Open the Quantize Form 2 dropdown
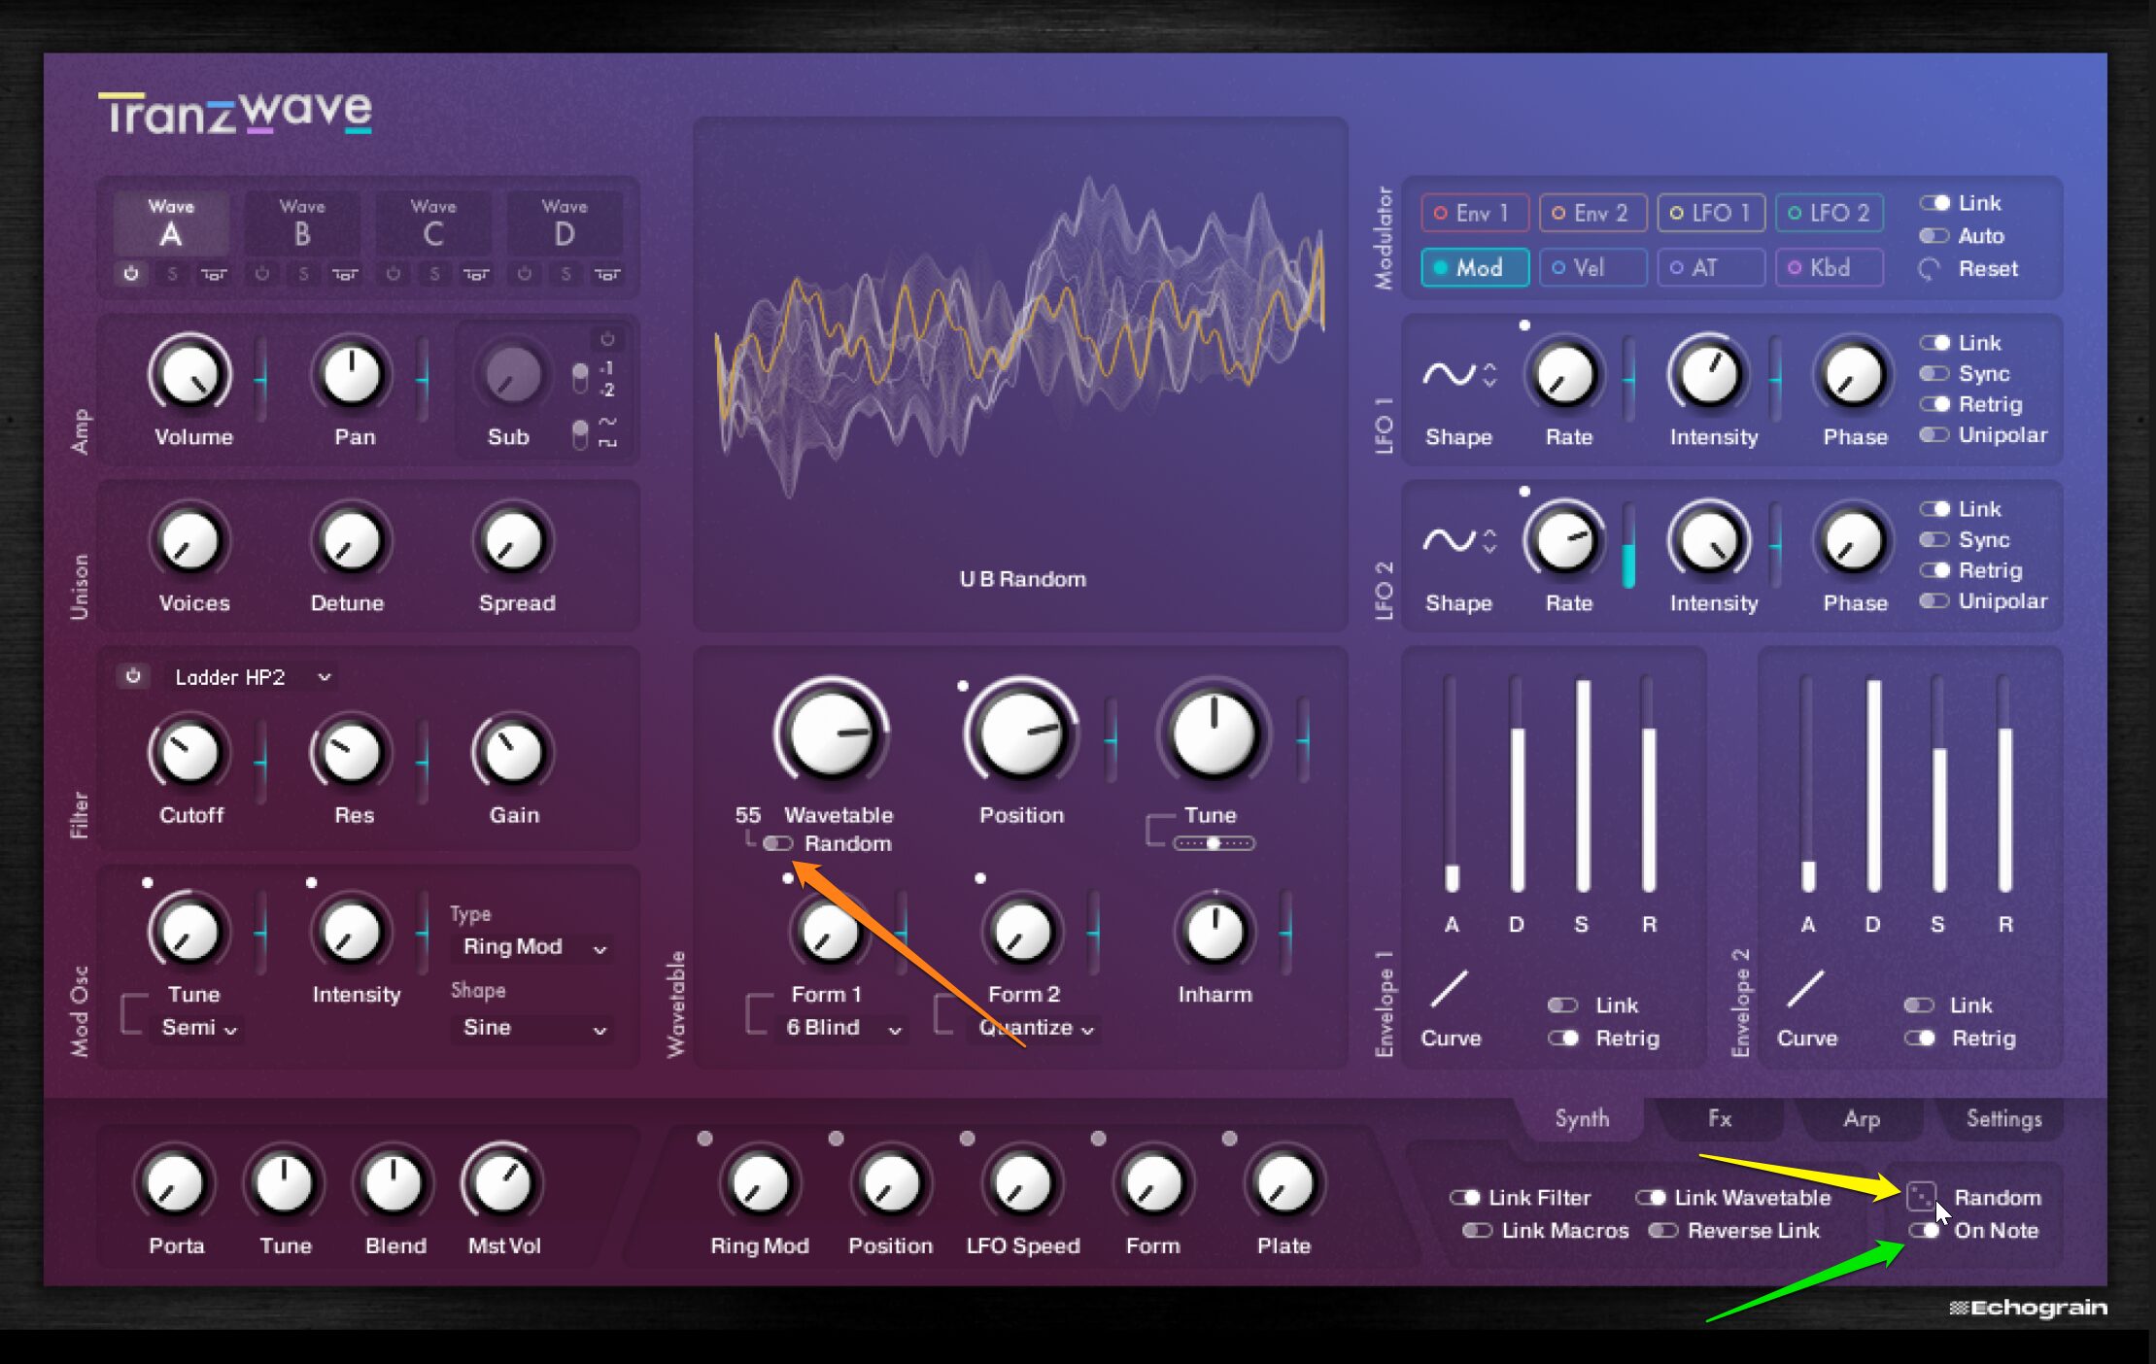 [x=1035, y=1028]
